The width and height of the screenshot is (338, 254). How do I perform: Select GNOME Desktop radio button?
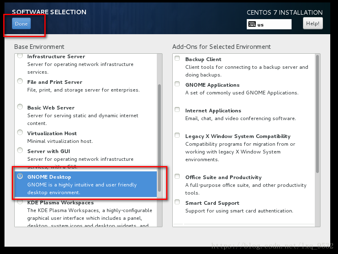click(20, 176)
